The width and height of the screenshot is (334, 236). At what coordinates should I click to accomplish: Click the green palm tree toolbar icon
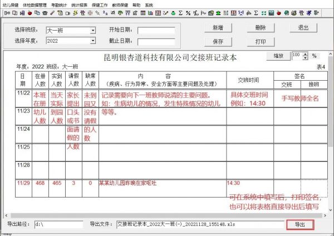[x=120, y=13]
